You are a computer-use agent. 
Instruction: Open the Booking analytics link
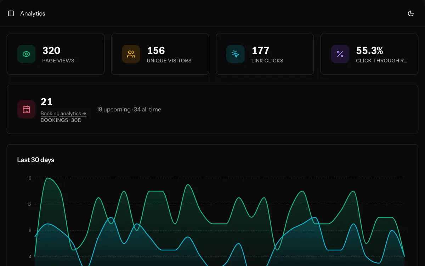pyautogui.click(x=63, y=113)
